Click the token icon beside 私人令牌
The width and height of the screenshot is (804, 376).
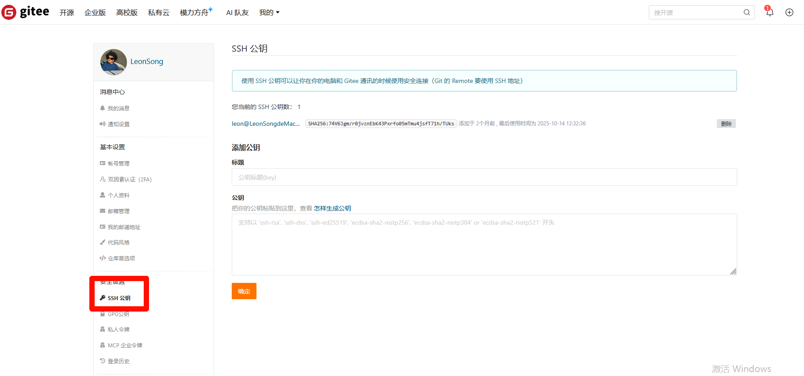103,329
